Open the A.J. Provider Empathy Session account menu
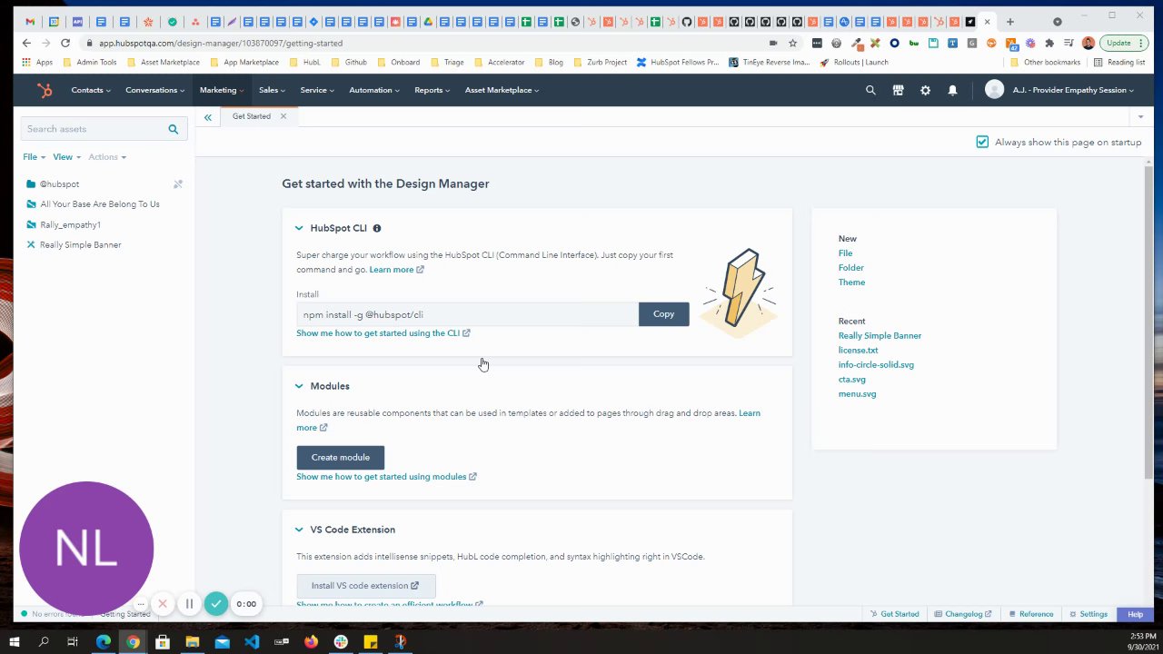 coord(1059,90)
